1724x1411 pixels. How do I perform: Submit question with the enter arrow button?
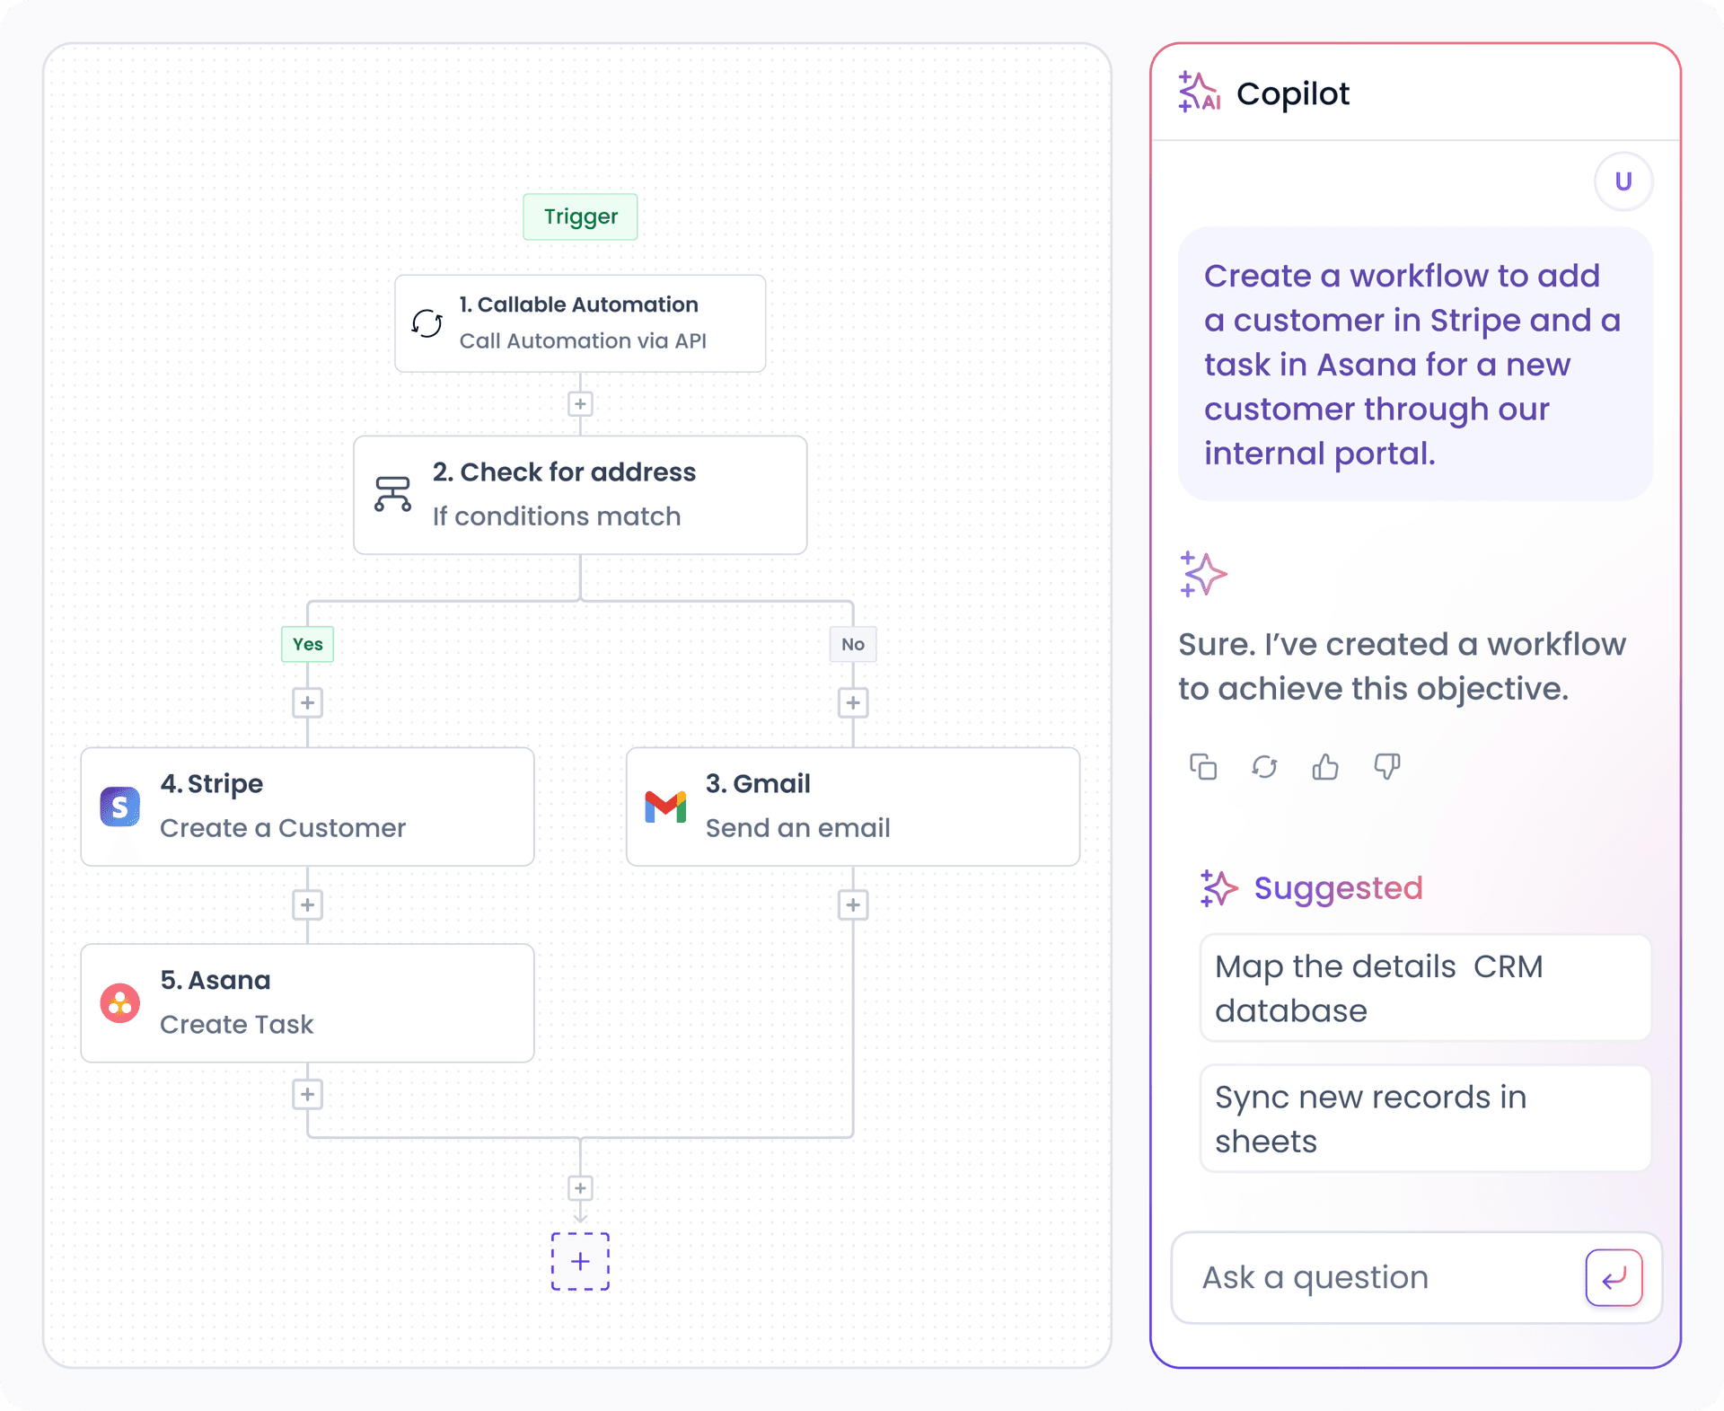coord(1614,1277)
